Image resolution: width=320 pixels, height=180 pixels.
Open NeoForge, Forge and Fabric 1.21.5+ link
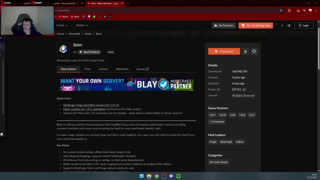tap(91, 105)
